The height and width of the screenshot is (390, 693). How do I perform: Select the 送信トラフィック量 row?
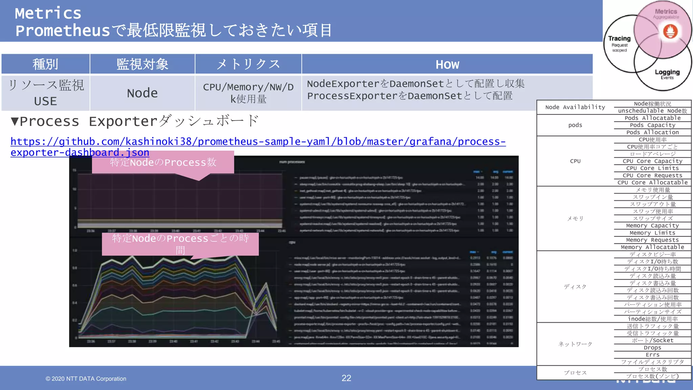[652, 326]
